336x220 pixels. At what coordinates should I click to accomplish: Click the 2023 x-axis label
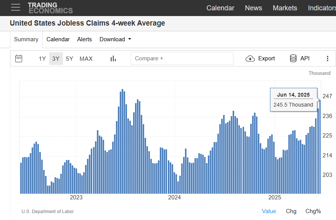pyautogui.click(x=76, y=197)
